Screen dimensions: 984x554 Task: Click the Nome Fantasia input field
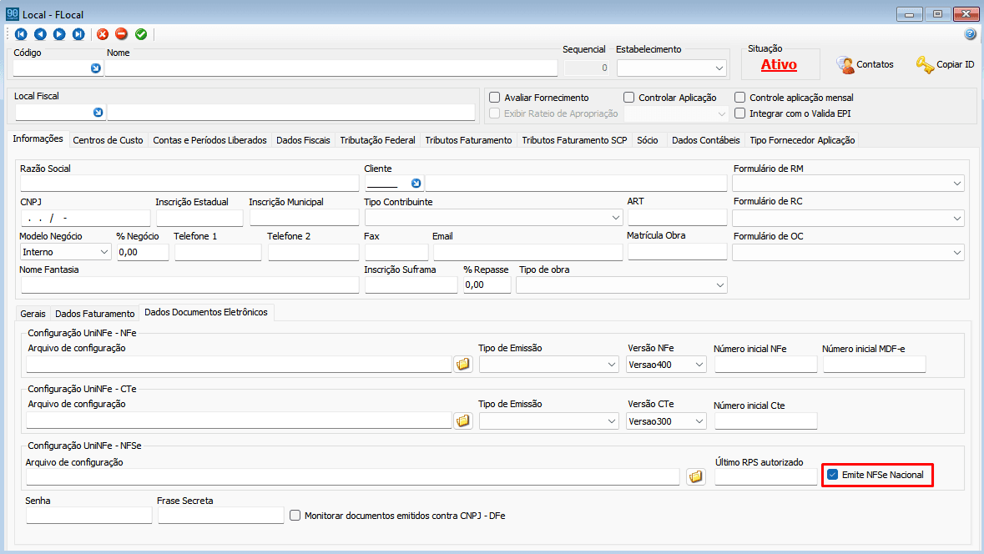tap(189, 285)
